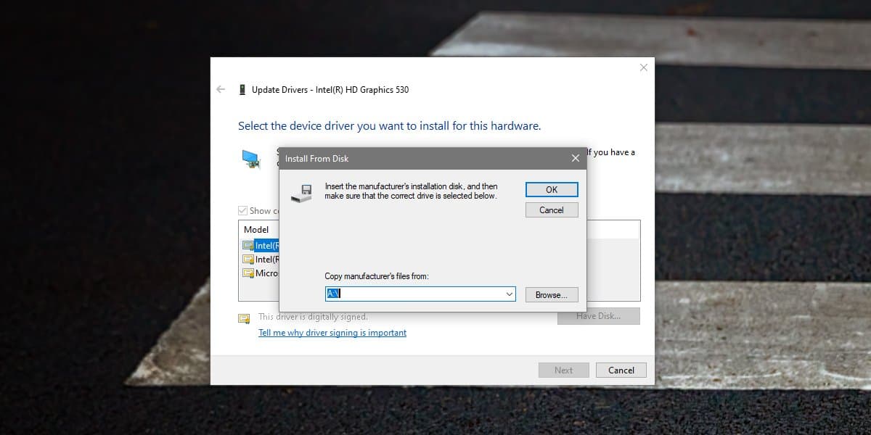
Task: Click the display adapter hardware icon
Action: point(251,159)
